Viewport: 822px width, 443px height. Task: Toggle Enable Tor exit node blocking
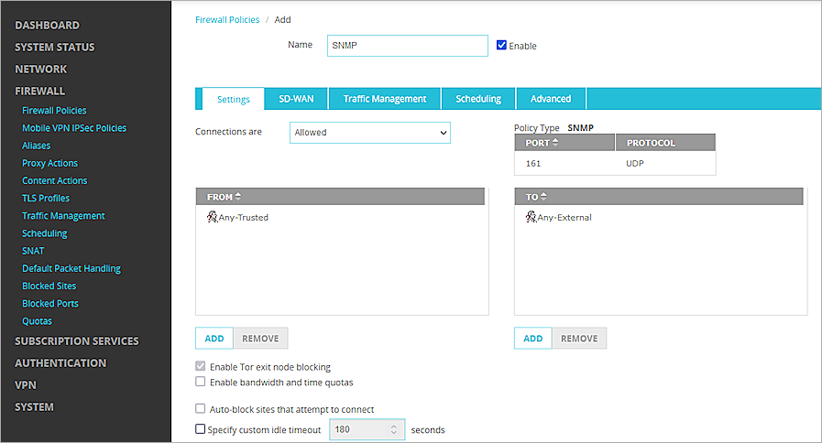pyautogui.click(x=201, y=366)
